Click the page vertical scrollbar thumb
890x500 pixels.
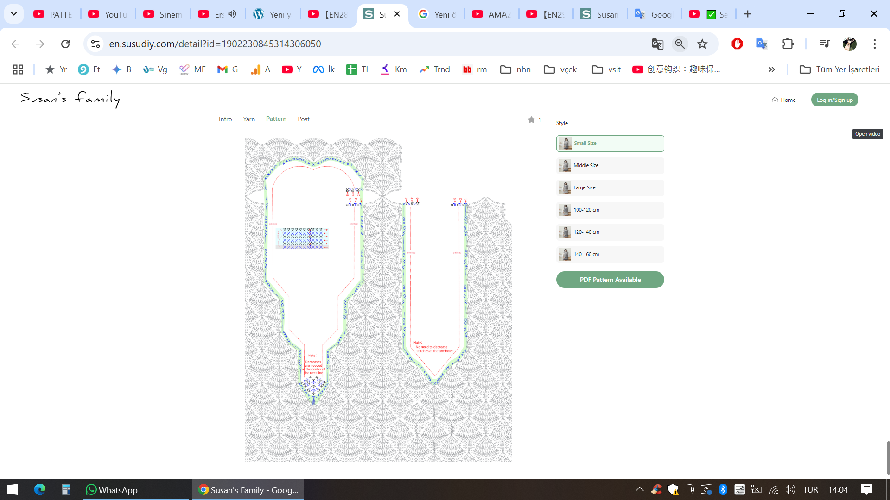888,457
